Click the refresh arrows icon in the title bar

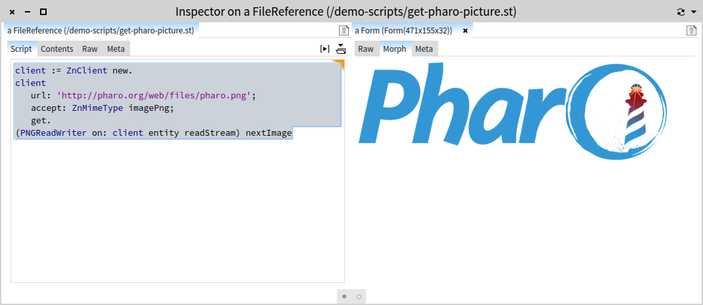681,12
